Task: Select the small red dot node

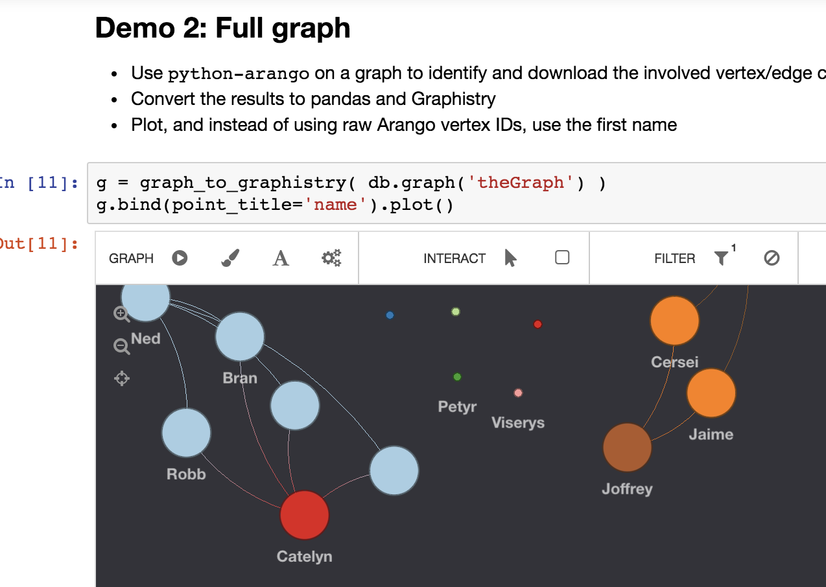Action: pos(537,325)
